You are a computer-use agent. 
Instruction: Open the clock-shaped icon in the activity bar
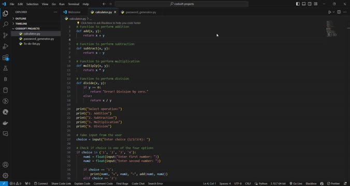pos(5,101)
